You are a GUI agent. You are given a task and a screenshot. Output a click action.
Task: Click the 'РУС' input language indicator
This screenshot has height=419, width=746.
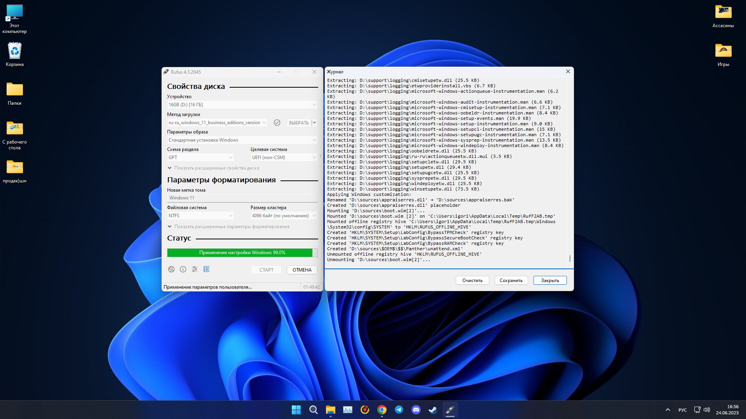[x=682, y=410]
